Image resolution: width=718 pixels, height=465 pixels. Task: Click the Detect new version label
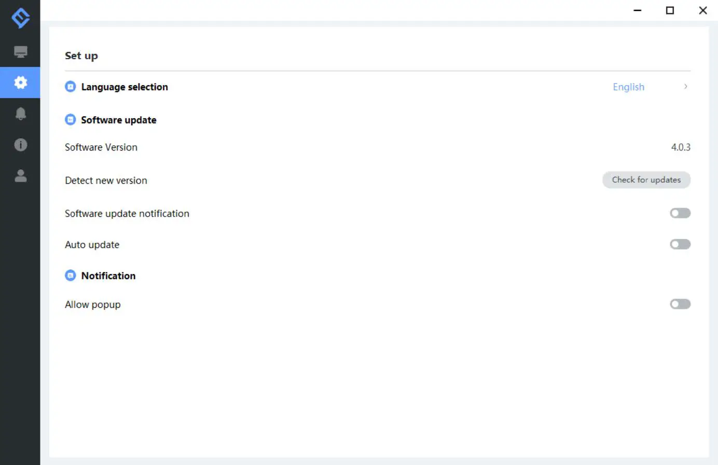click(x=106, y=181)
